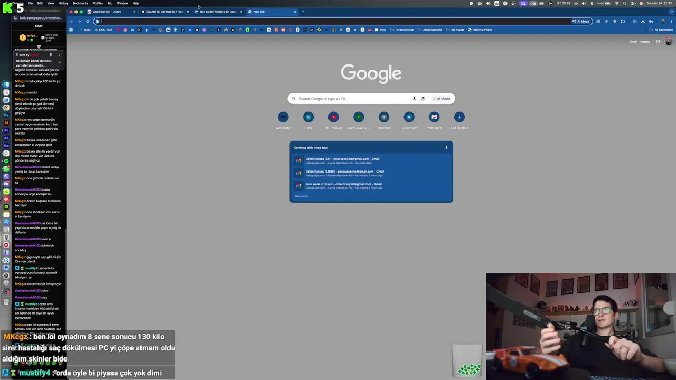This screenshot has height=380, width=676.
Task: Open the History menu
Action: point(63,3)
